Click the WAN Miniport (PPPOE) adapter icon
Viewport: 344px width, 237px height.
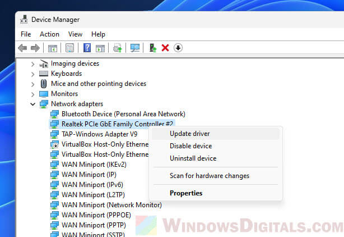point(54,215)
